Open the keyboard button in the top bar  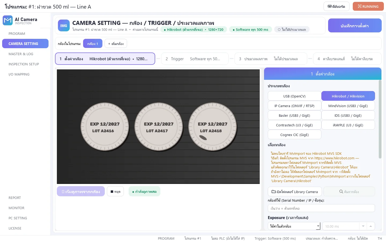[336, 6]
